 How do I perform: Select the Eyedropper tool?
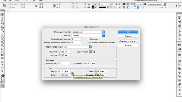pos(2,65)
